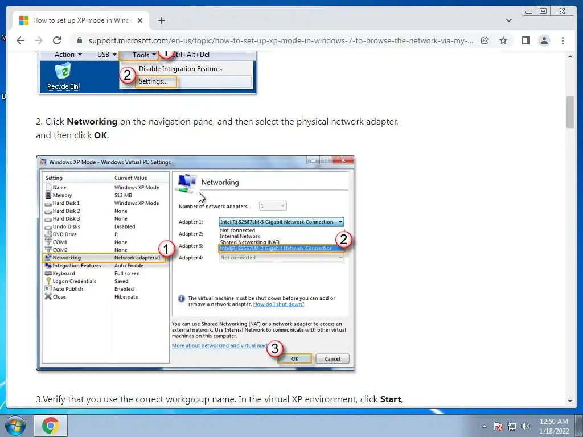This screenshot has height=437, width=583.
Task: Click the address bar URL
Action: [281, 40]
